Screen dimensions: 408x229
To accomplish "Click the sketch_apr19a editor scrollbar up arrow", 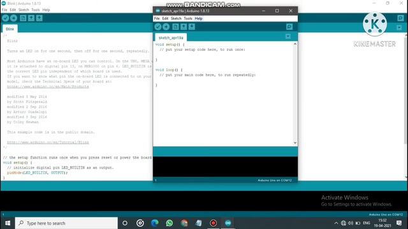I will point(295,44).
